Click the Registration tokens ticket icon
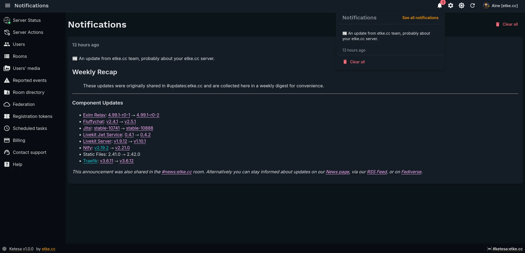 pyautogui.click(x=7, y=116)
